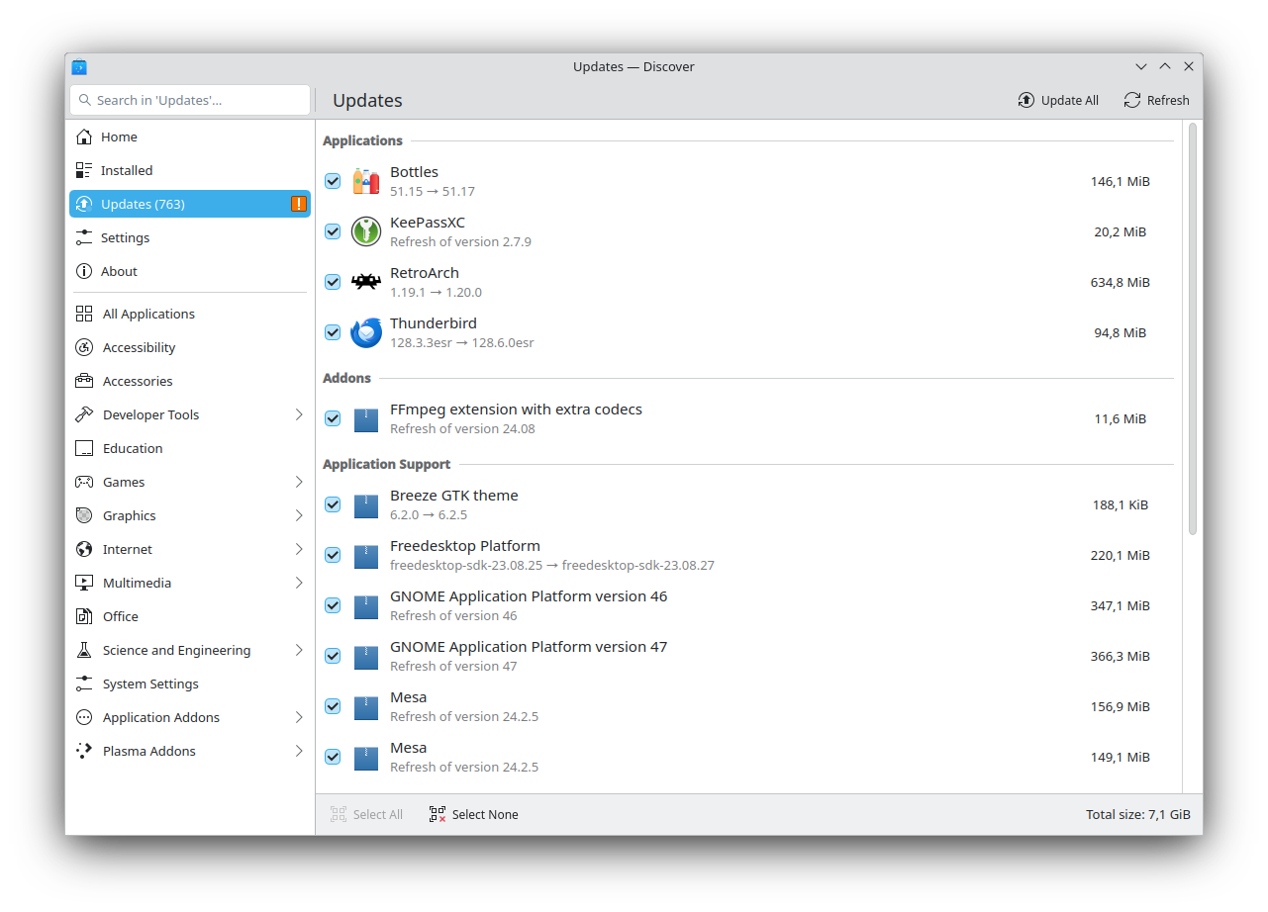Click the first Mesa 149,1 MiB row
1268x912 pixels.
coord(748,757)
